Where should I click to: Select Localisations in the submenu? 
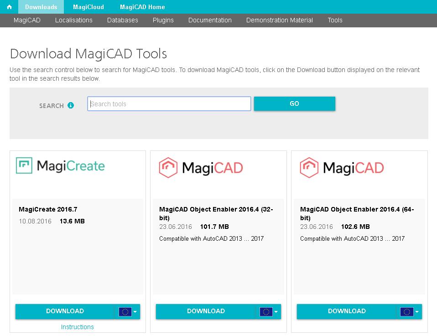(x=74, y=21)
